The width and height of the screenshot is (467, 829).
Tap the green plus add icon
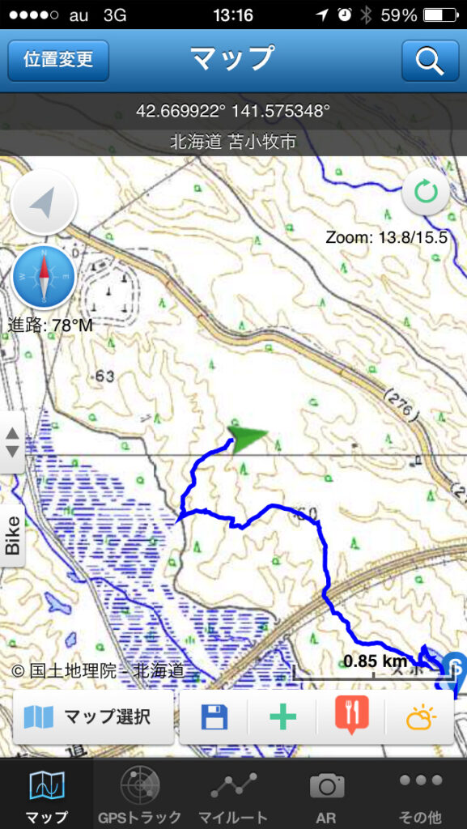click(x=282, y=717)
